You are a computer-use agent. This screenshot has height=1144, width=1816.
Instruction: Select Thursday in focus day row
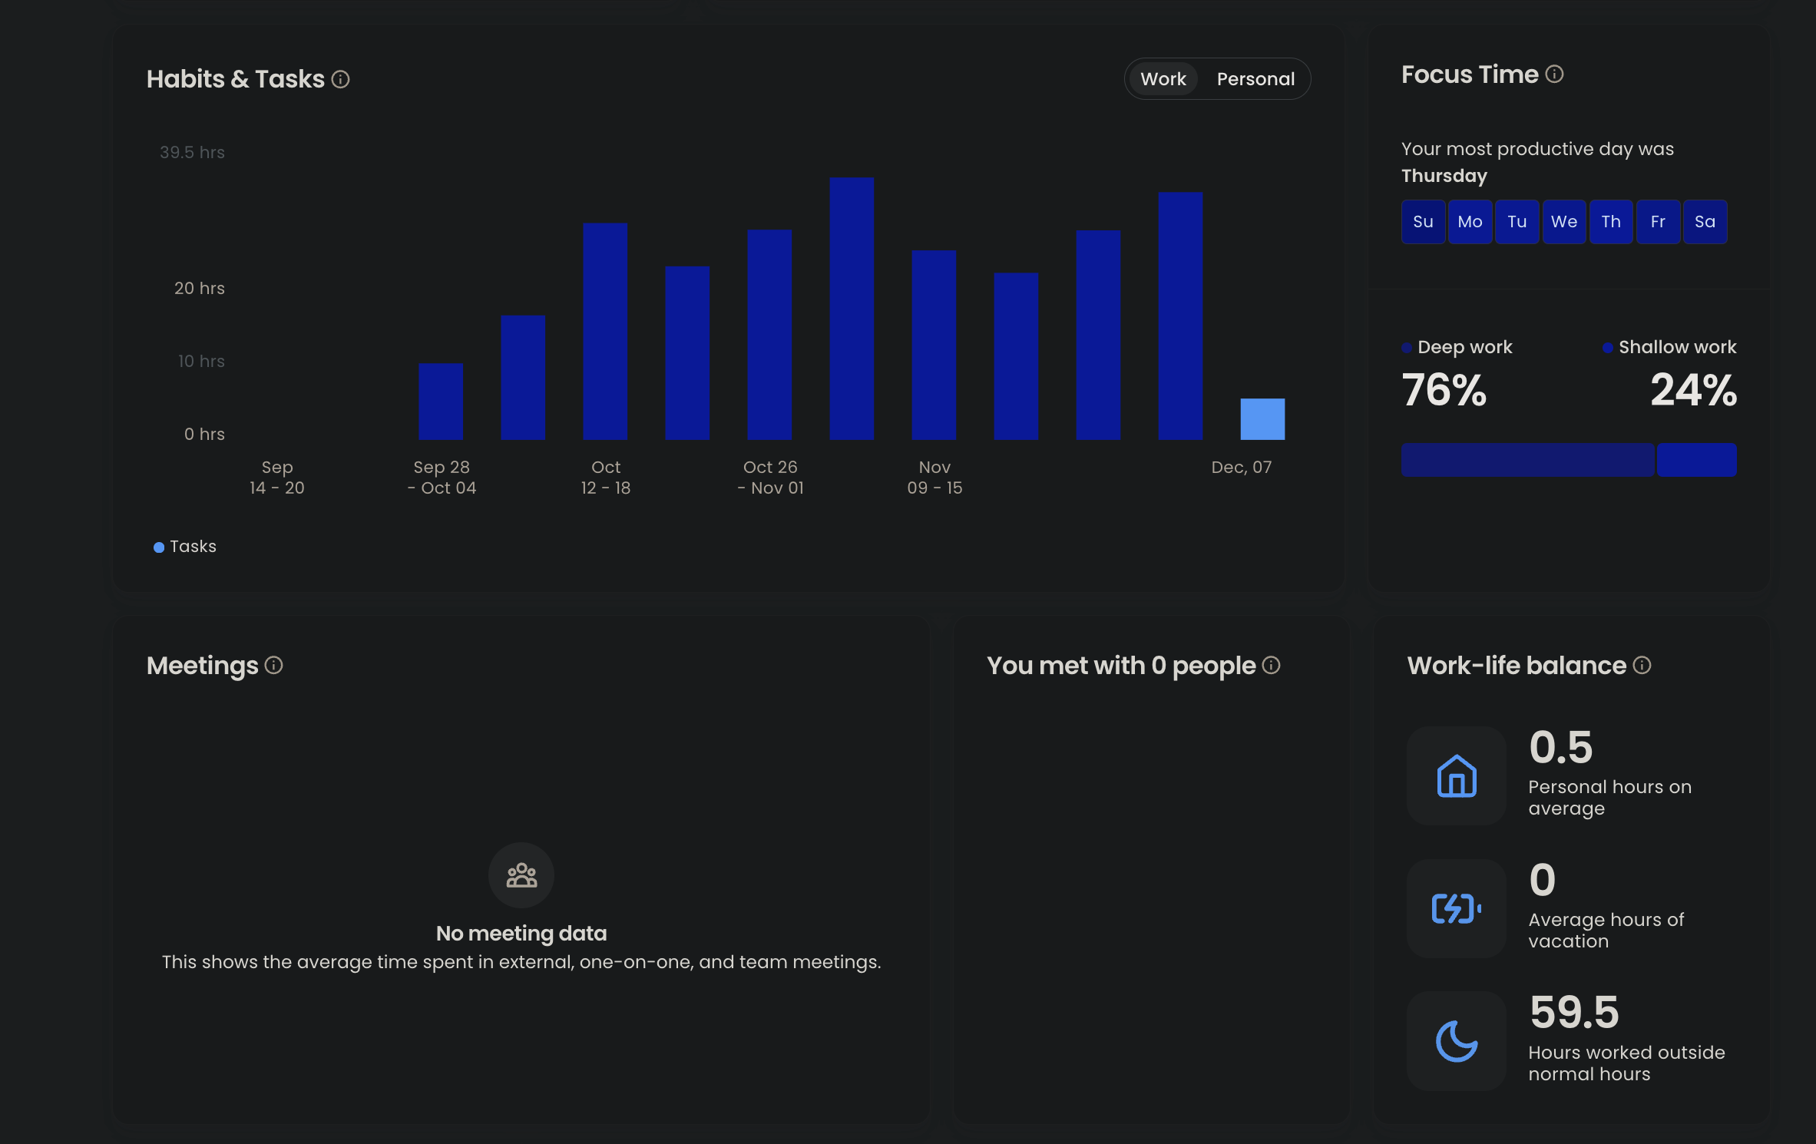click(1610, 221)
